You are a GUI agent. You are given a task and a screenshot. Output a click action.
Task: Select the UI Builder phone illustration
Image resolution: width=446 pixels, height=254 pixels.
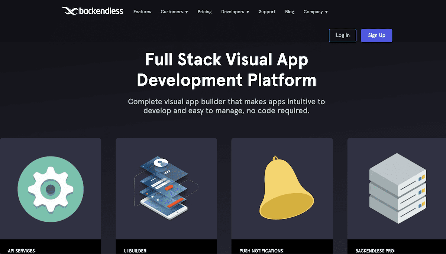coord(166,189)
